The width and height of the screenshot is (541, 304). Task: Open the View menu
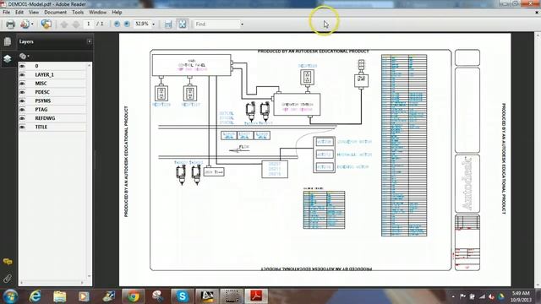(34, 12)
